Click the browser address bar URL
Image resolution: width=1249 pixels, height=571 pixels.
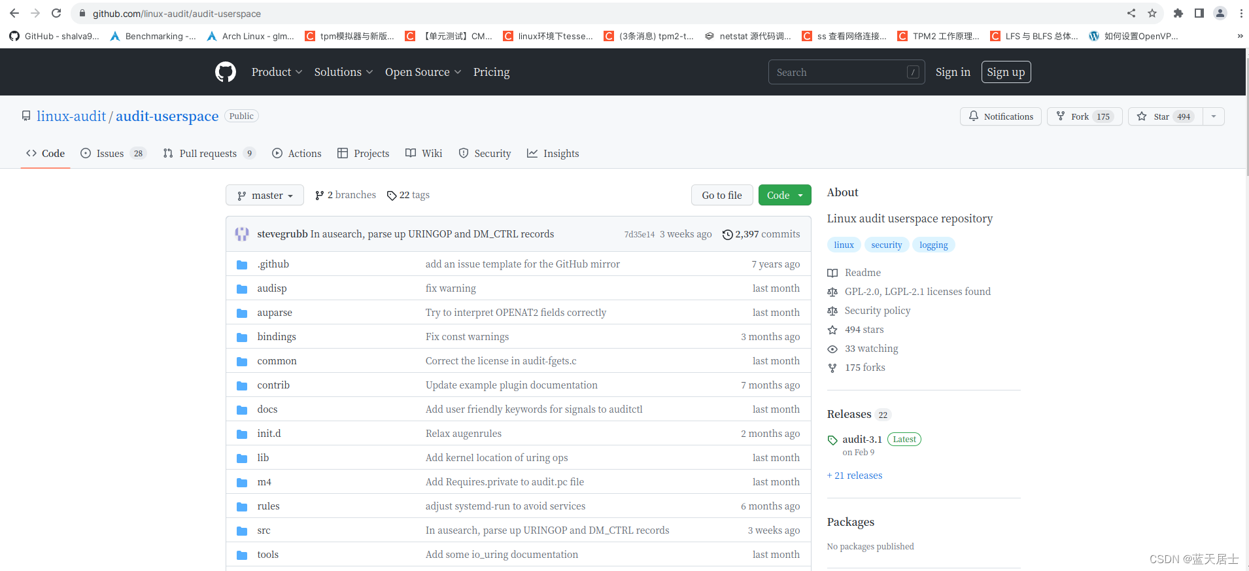click(x=177, y=13)
